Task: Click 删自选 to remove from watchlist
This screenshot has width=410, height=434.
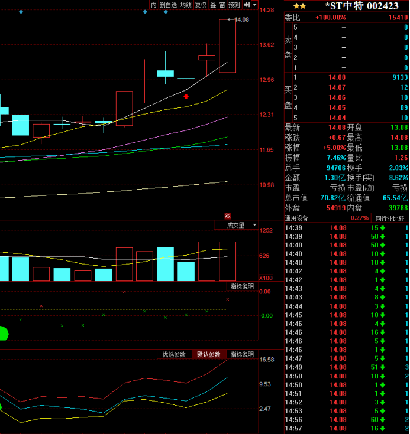Action: point(168,5)
